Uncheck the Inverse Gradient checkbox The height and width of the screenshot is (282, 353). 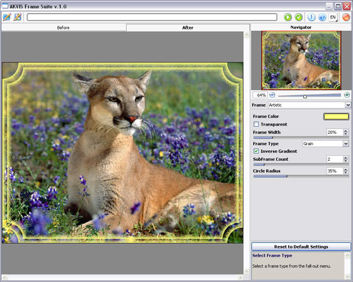(256, 151)
